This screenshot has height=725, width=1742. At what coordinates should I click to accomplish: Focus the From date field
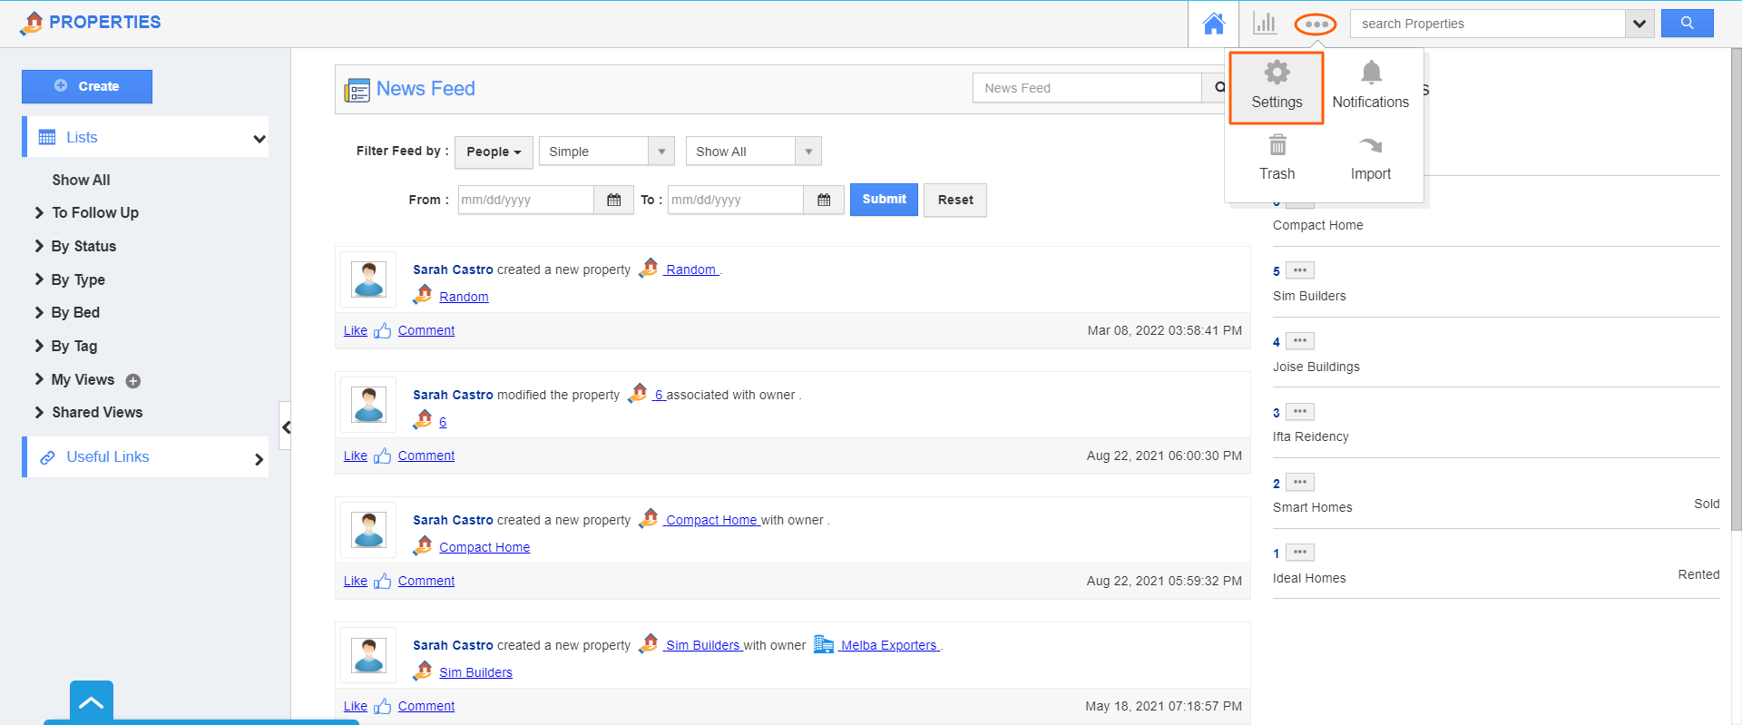tap(526, 200)
